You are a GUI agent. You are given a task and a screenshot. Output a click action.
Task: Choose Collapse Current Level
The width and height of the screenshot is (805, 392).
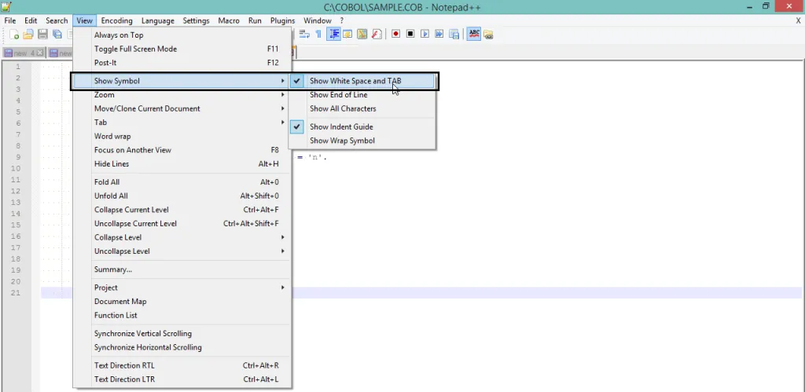click(182, 210)
